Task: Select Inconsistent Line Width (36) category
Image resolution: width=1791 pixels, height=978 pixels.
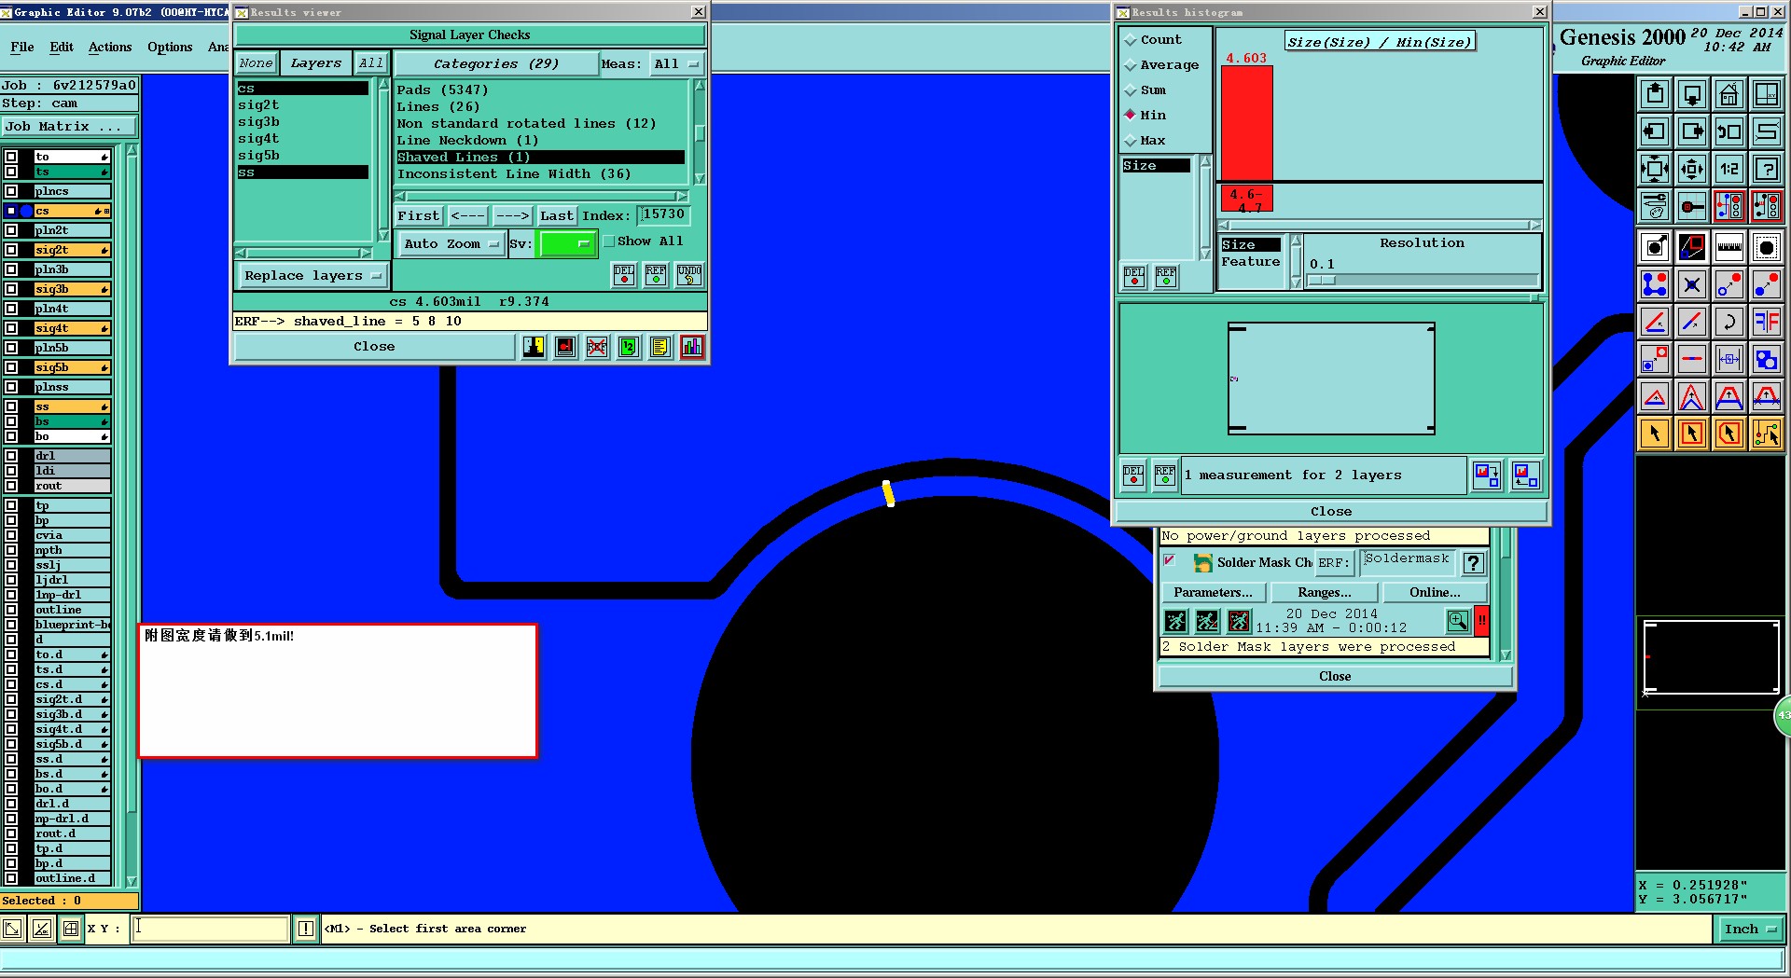Action: click(x=514, y=174)
